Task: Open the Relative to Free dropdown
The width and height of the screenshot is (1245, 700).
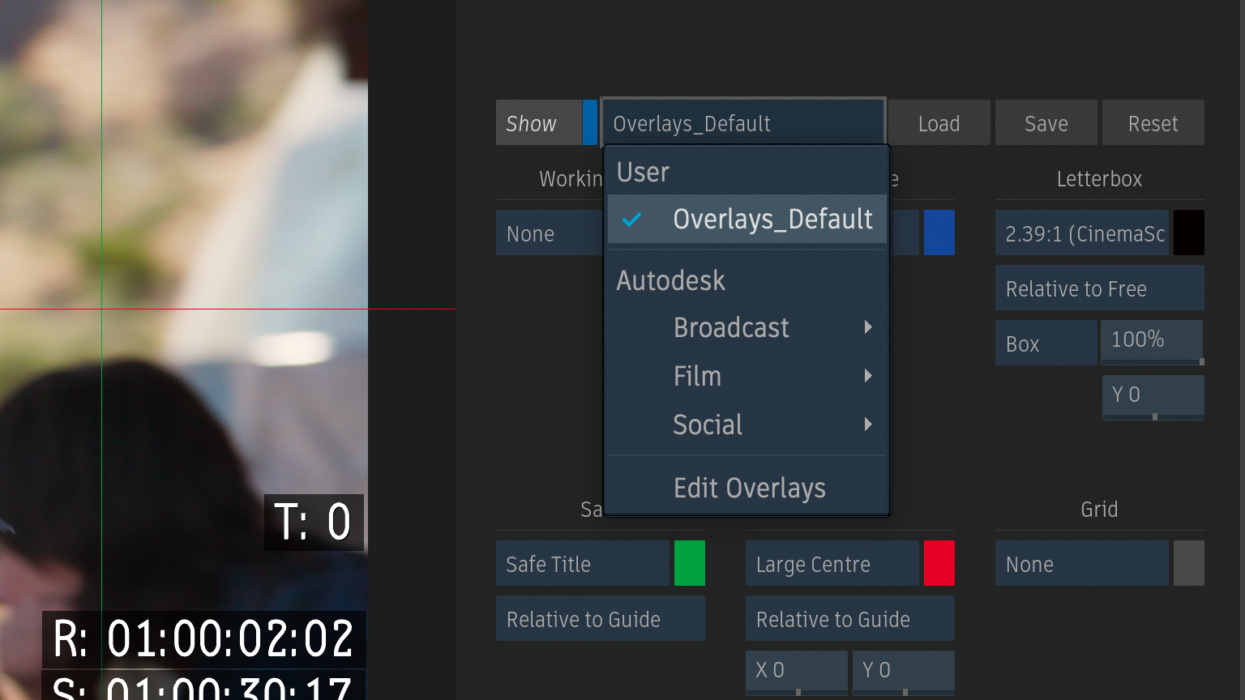Action: click(x=1099, y=288)
